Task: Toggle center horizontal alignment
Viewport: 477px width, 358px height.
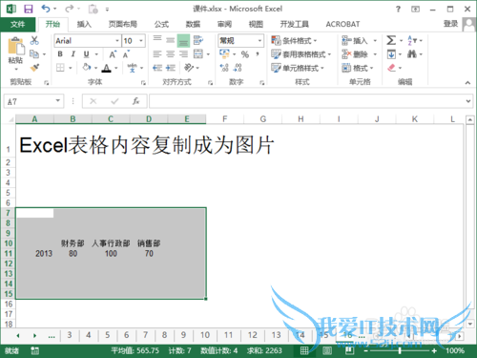Action: 171,54
